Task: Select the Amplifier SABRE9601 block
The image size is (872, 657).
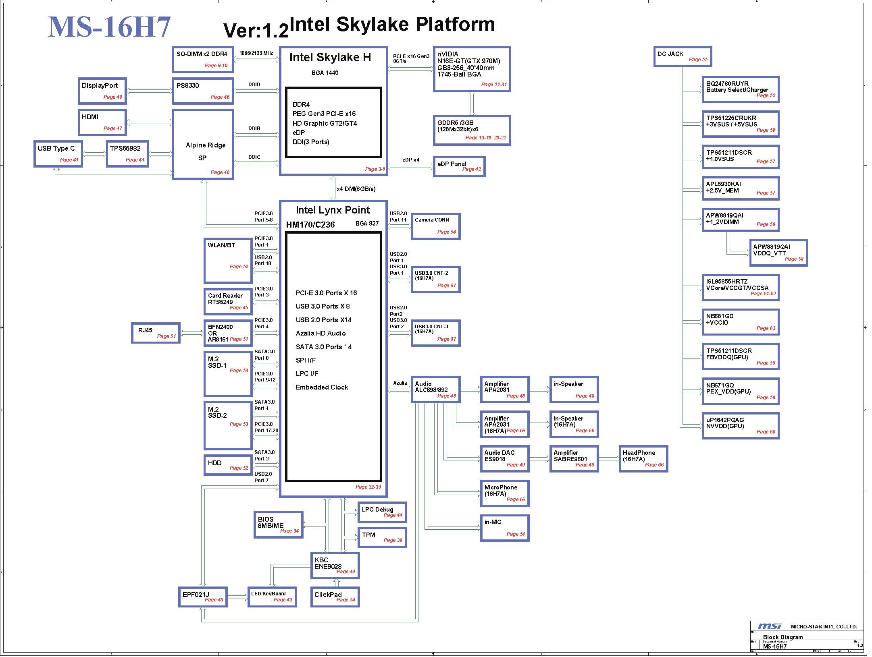Action: tap(574, 459)
